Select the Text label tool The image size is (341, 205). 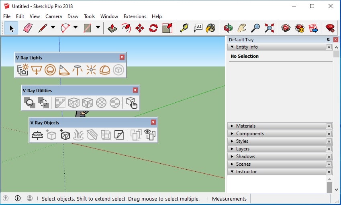198,28
